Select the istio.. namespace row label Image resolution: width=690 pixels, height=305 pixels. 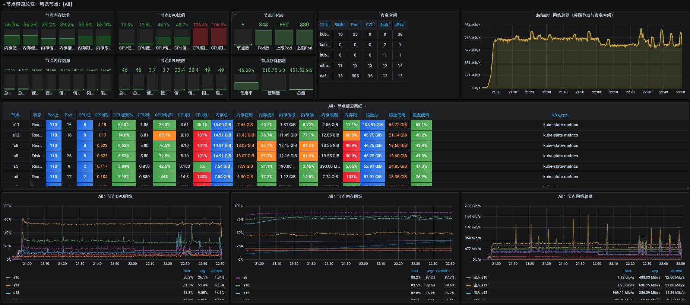[325, 65]
